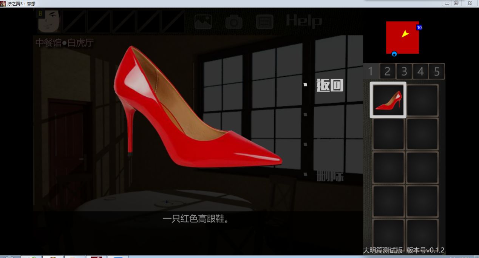Switch to inventory tab 5

(x=437, y=71)
